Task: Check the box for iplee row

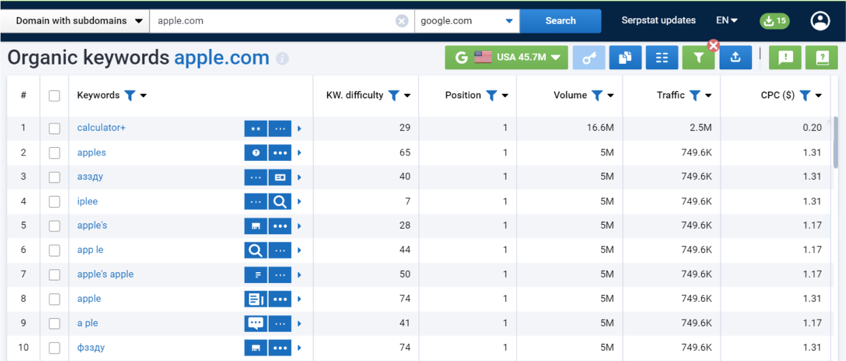Action: click(x=54, y=202)
